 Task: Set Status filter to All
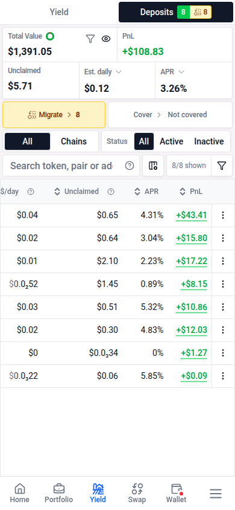(x=144, y=141)
